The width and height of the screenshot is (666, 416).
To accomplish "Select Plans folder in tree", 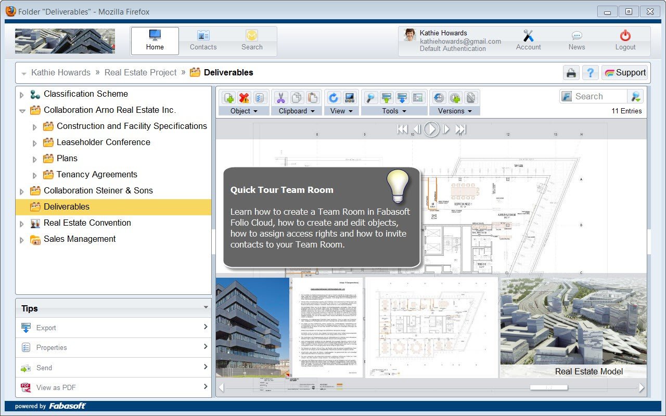I will pos(67,159).
